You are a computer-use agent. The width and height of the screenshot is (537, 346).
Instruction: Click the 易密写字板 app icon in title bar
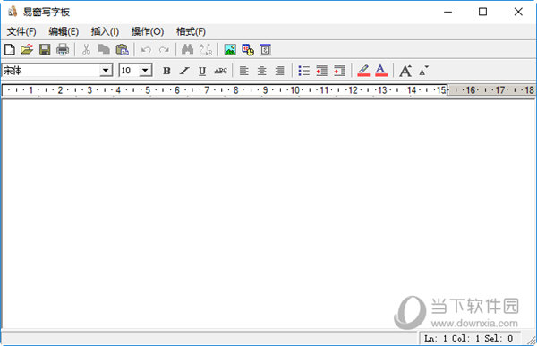13,12
